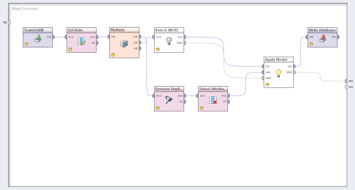
Task: Click the process inp port on left edge
Action: (9, 22)
